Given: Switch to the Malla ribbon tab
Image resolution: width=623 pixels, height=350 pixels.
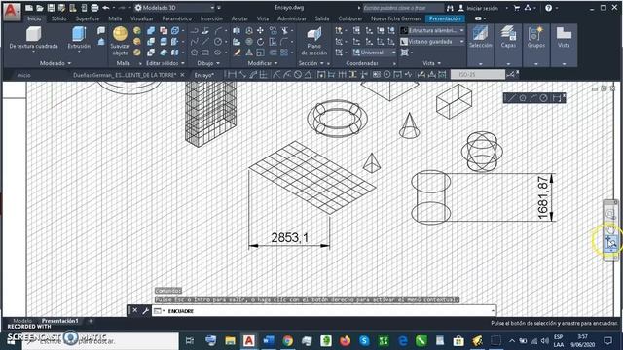Looking at the screenshot, I should pyautogui.click(x=115, y=18).
